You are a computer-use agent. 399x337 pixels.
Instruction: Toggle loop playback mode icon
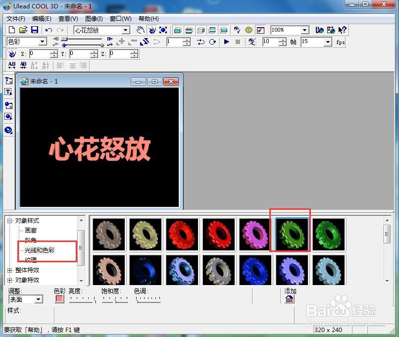click(x=212, y=42)
